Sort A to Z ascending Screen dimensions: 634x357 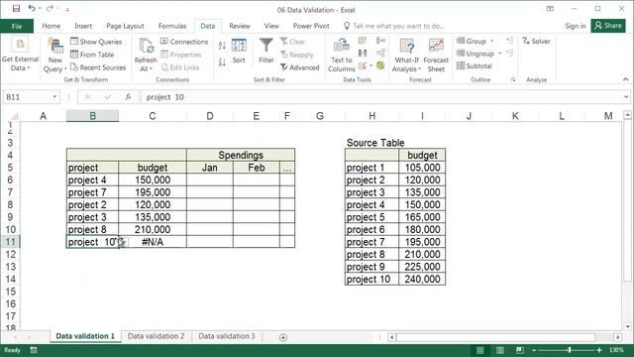pos(222,46)
